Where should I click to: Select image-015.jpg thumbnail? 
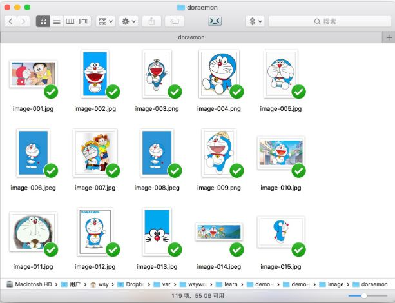tap(281, 232)
